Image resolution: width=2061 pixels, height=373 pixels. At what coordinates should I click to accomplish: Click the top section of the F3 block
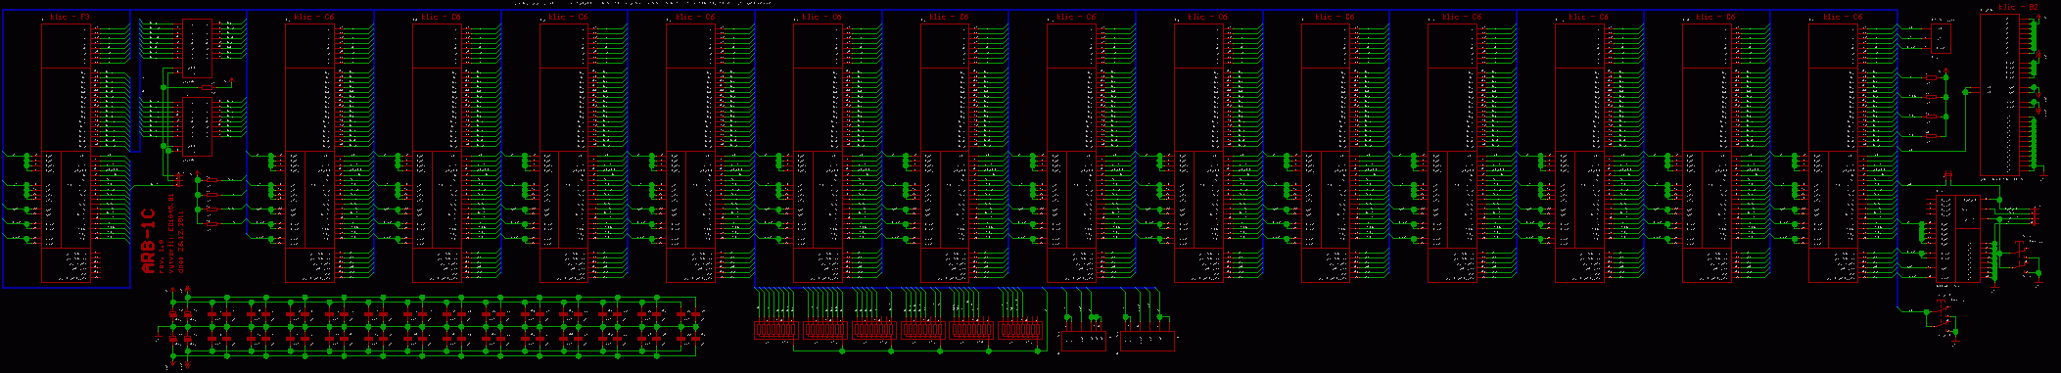(x=67, y=46)
